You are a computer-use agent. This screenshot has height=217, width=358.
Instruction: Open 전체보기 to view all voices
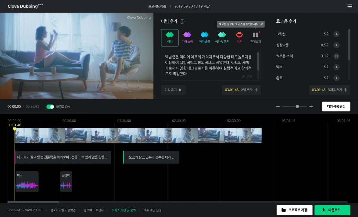[255, 38]
